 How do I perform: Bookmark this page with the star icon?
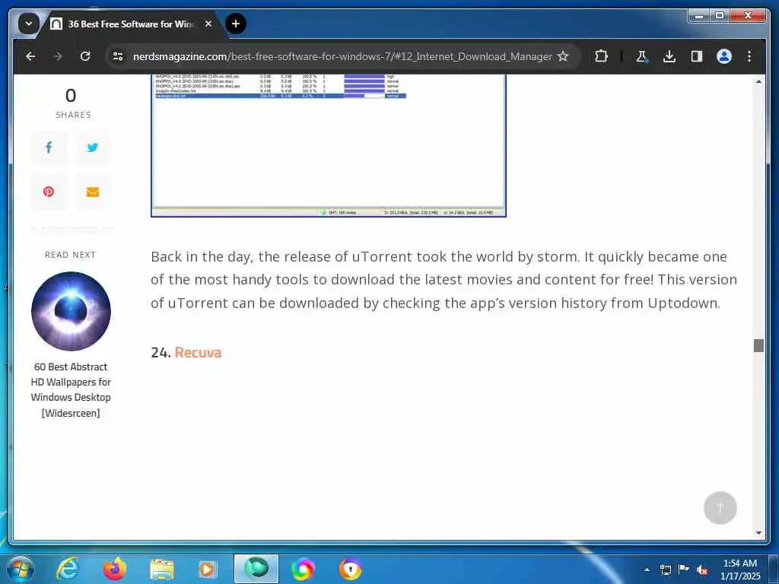tap(563, 56)
